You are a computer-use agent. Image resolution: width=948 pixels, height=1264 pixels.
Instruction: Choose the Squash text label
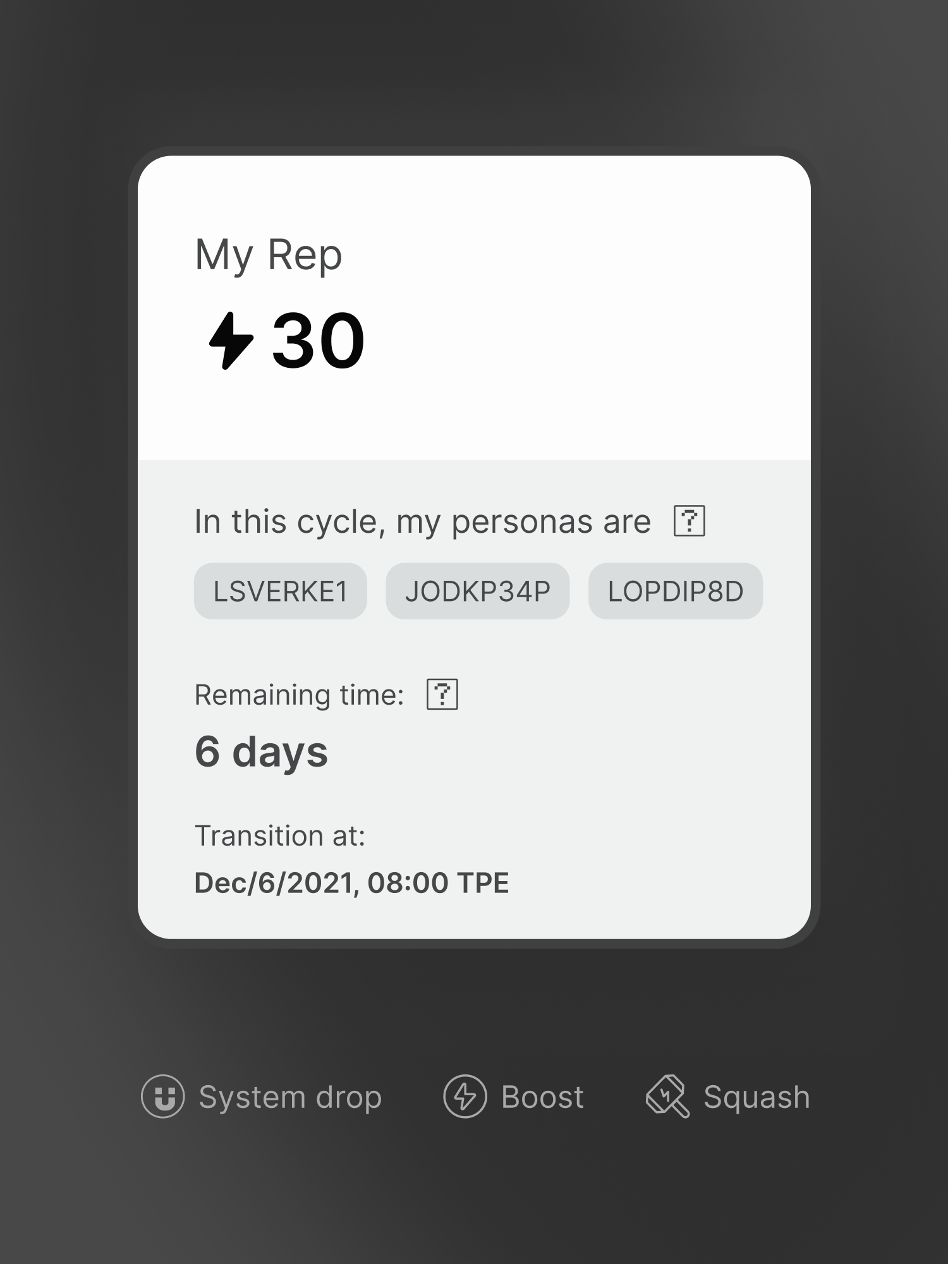pos(757,1097)
